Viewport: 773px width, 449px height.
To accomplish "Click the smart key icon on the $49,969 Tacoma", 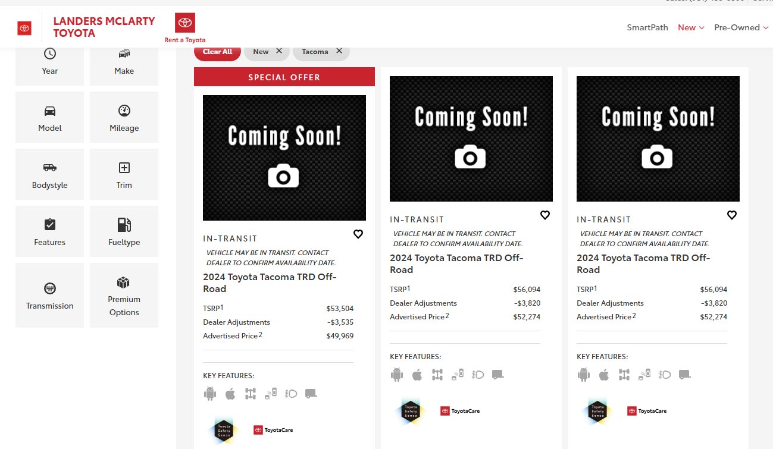I will click(271, 394).
